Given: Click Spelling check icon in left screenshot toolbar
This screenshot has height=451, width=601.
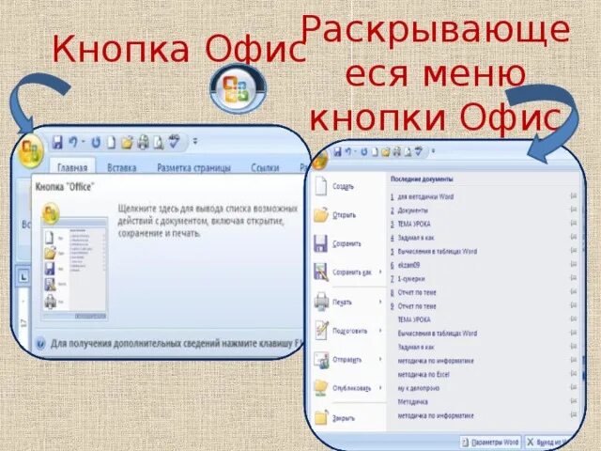Looking at the screenshot, I should pyautogui.click(x=175, y=142).
